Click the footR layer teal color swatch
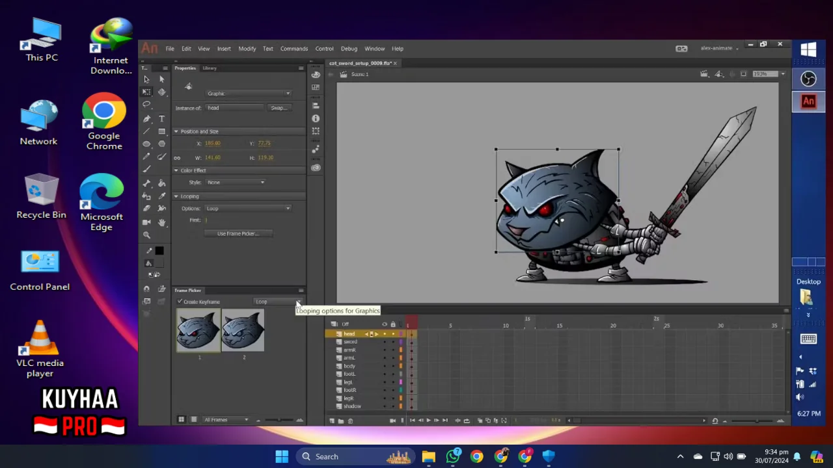Image resolution: width=833 pixels, height=468 pixels. pos(401,390)
